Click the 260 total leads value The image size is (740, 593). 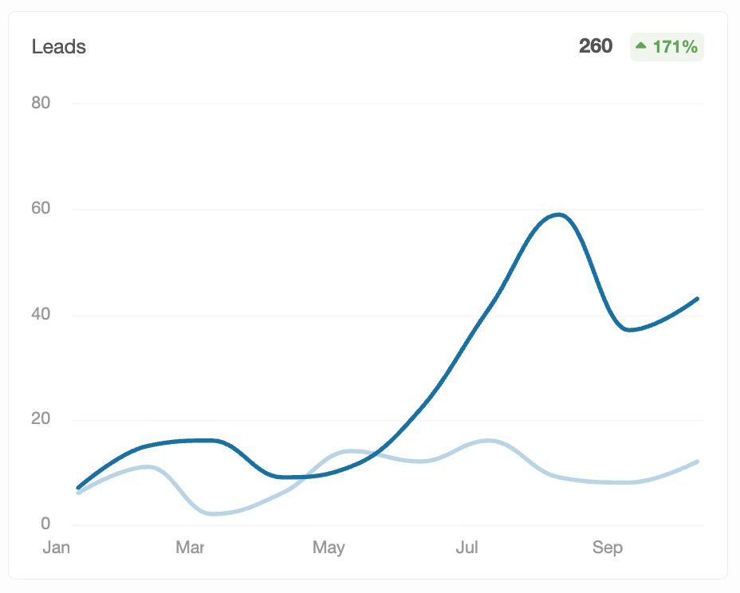click(596, 46)
